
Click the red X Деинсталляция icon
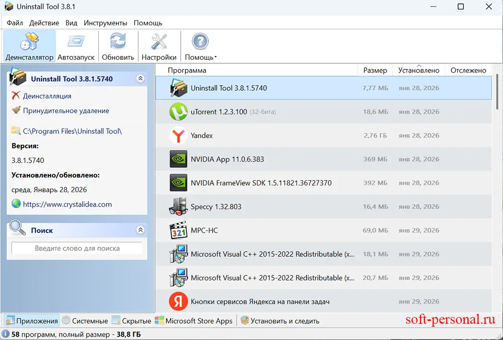click(16, 95)
